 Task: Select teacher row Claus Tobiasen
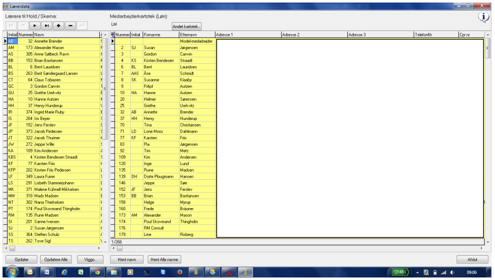[54, 80]
